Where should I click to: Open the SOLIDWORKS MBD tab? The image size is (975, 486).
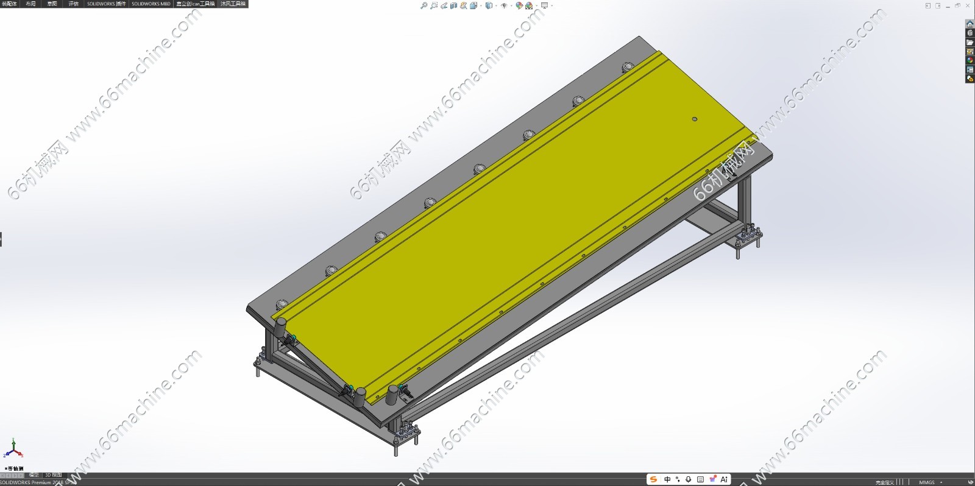tap(151, 4)
